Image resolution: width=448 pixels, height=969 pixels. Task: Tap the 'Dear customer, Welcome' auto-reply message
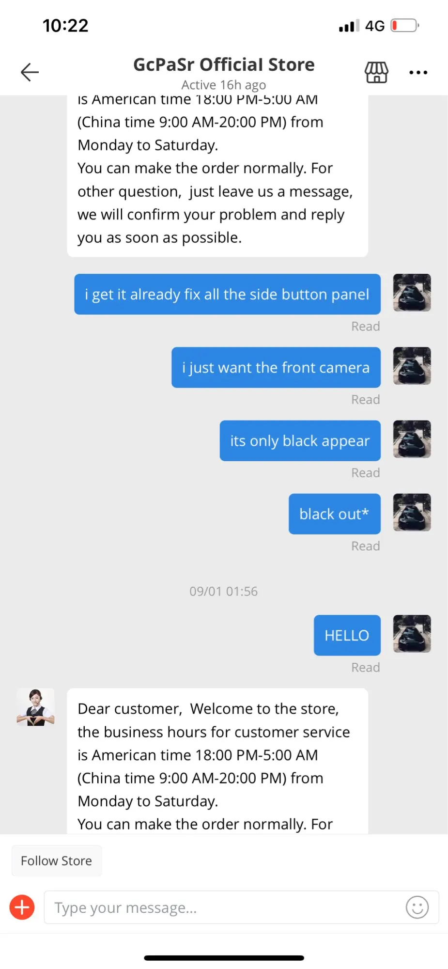[217, 761]
